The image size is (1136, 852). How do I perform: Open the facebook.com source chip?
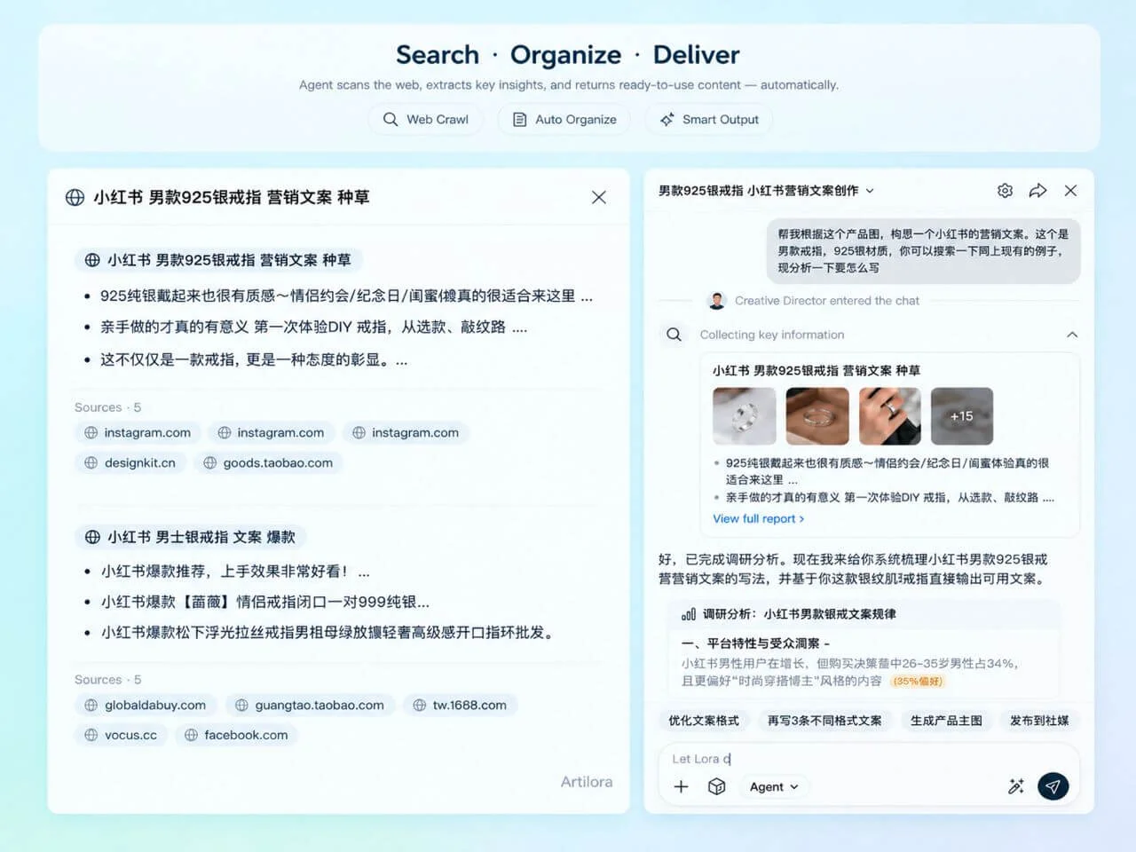pos(236,735)
